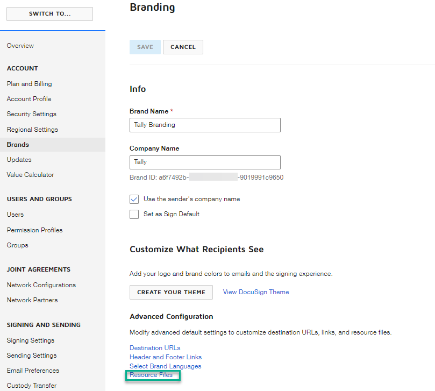This screenshot has height=391, width=435.
Task: Uncheck Use the sender's company name
Action: click(x=134, y=199)
